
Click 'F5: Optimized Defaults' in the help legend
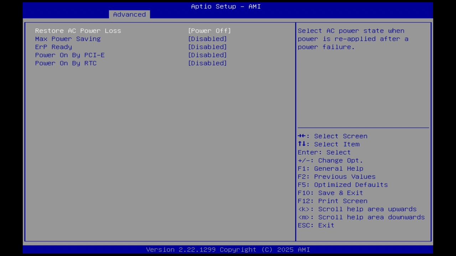coord(343,185)
